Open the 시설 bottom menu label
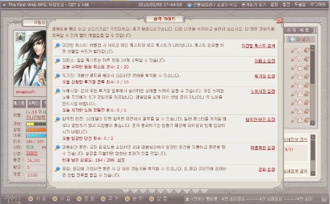The height and width of the screenshot is (204, 330). [41, 199]
